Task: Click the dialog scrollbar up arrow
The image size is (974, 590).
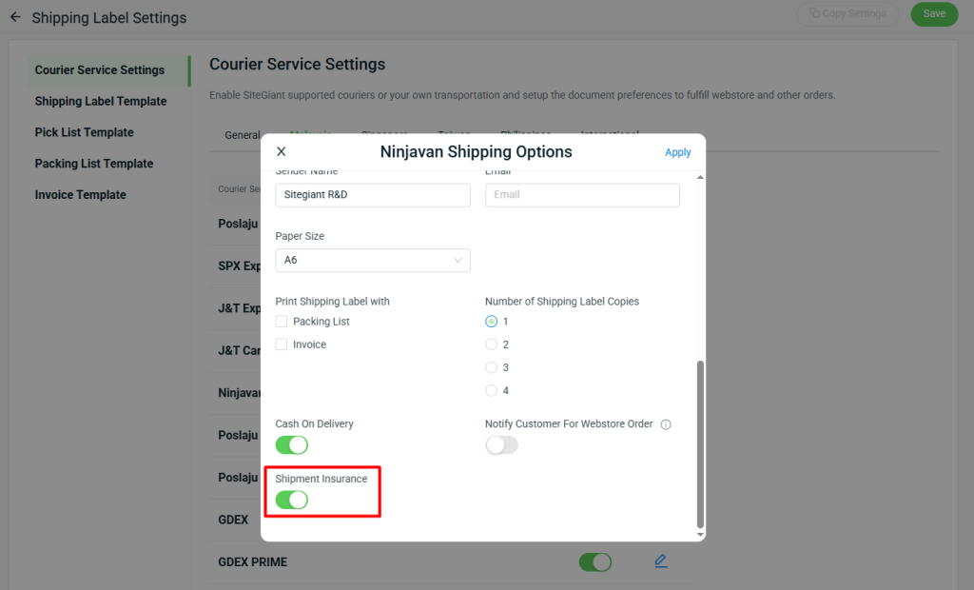Action: pos(700,178)
